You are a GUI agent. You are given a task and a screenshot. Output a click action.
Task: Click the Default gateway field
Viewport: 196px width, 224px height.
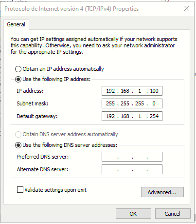tap(132, 116)
